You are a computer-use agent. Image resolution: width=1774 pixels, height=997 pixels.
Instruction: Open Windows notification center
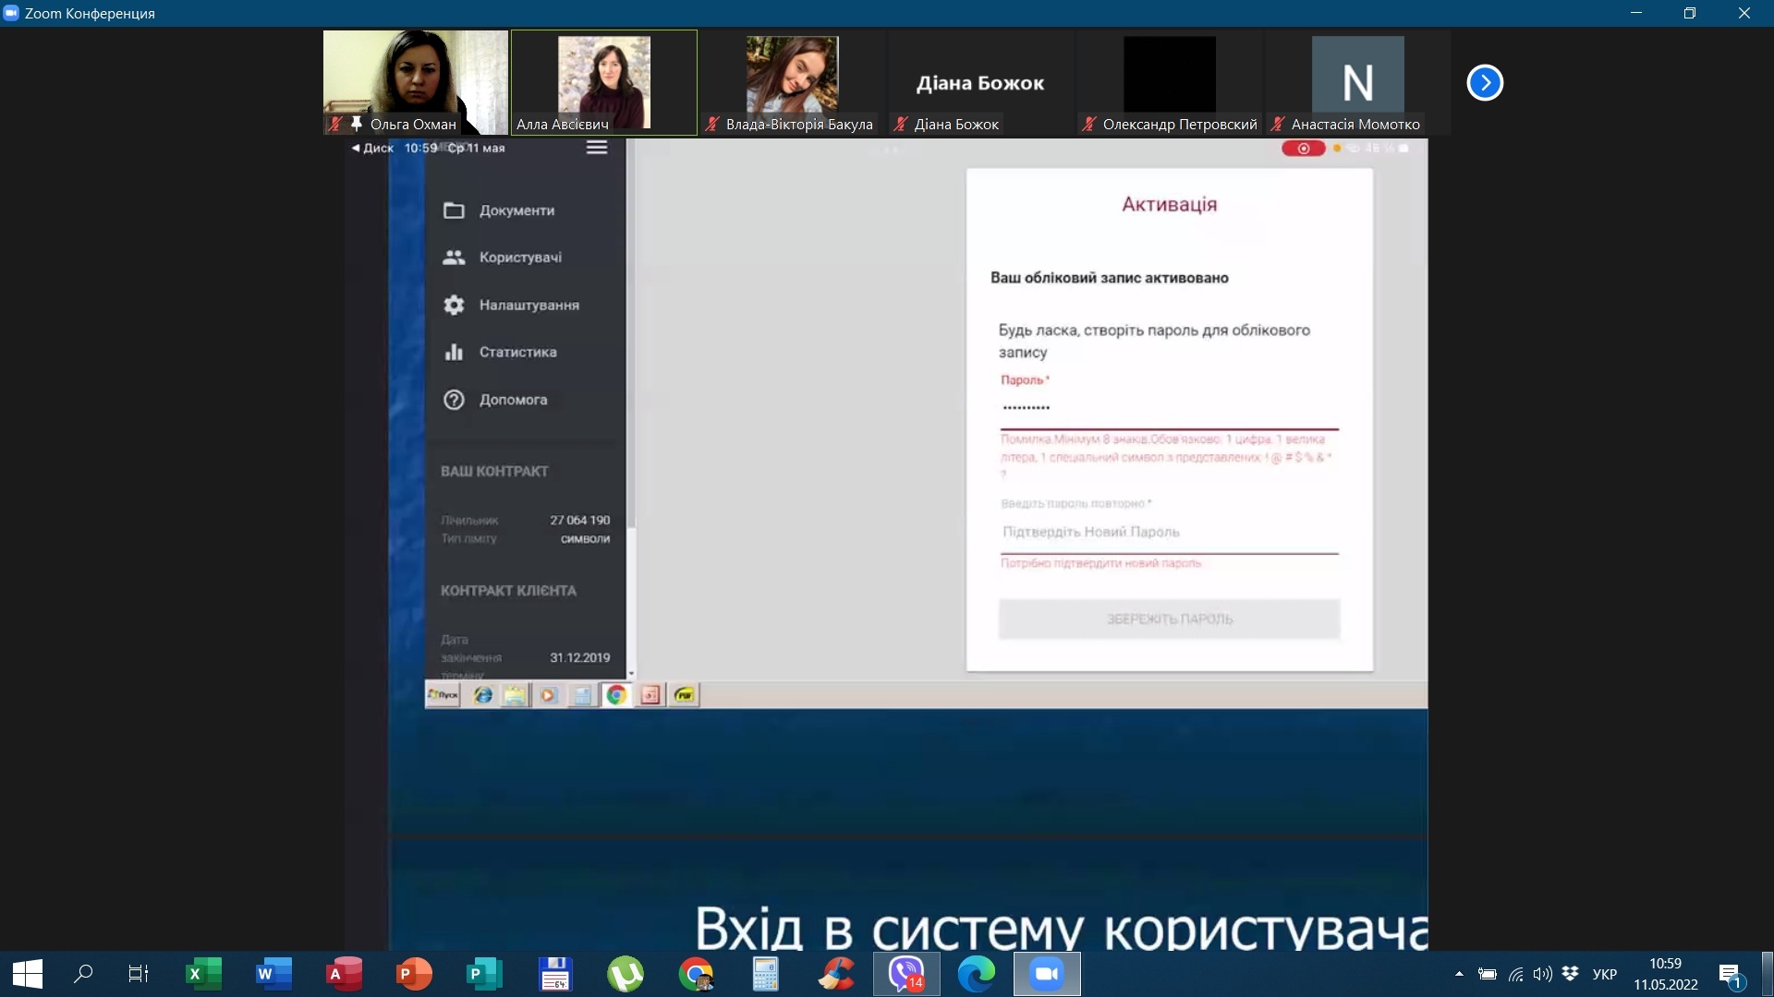tap(1731, 974)
